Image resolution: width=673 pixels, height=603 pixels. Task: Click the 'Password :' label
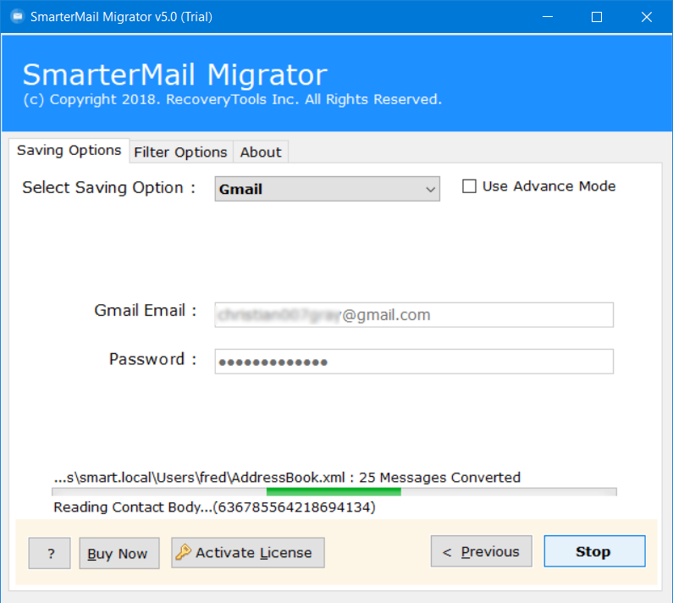click(152, 358)
